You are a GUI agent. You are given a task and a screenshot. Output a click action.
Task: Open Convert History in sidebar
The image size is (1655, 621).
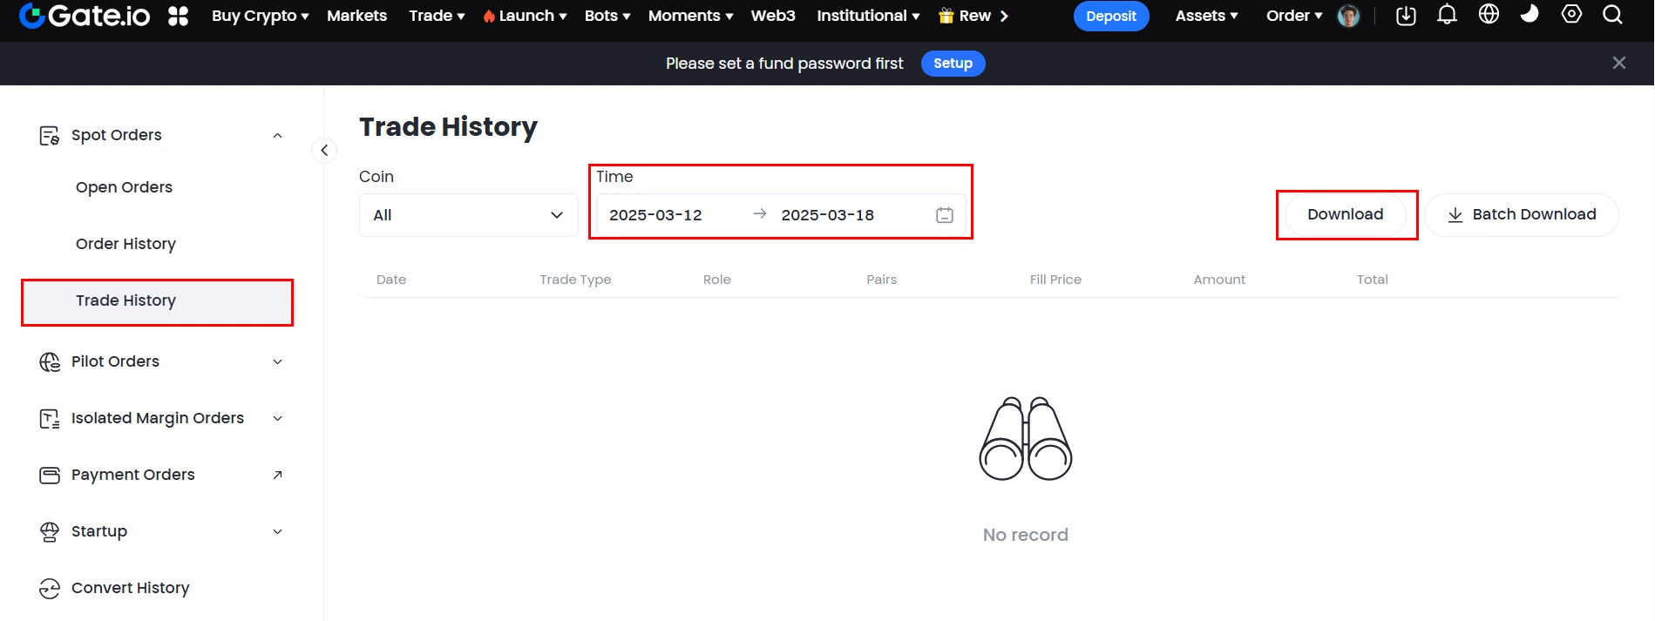[x=130, y=588]
